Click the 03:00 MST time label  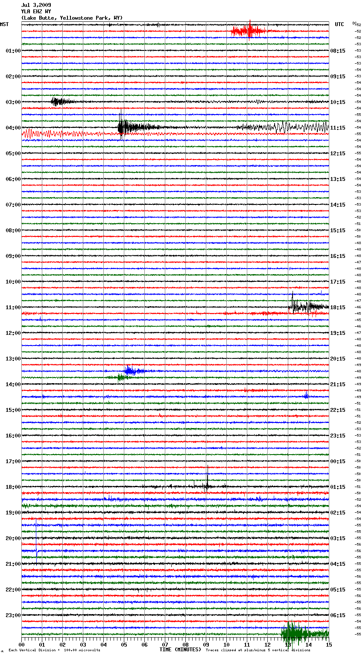(13, 102)
